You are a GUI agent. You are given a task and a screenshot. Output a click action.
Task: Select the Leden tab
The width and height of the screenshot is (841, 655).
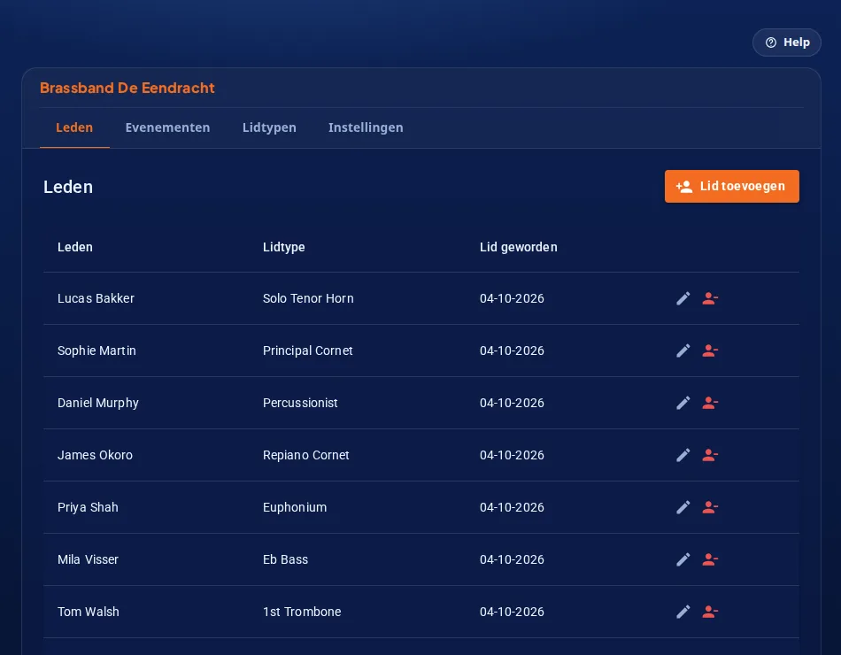(74, 127)
